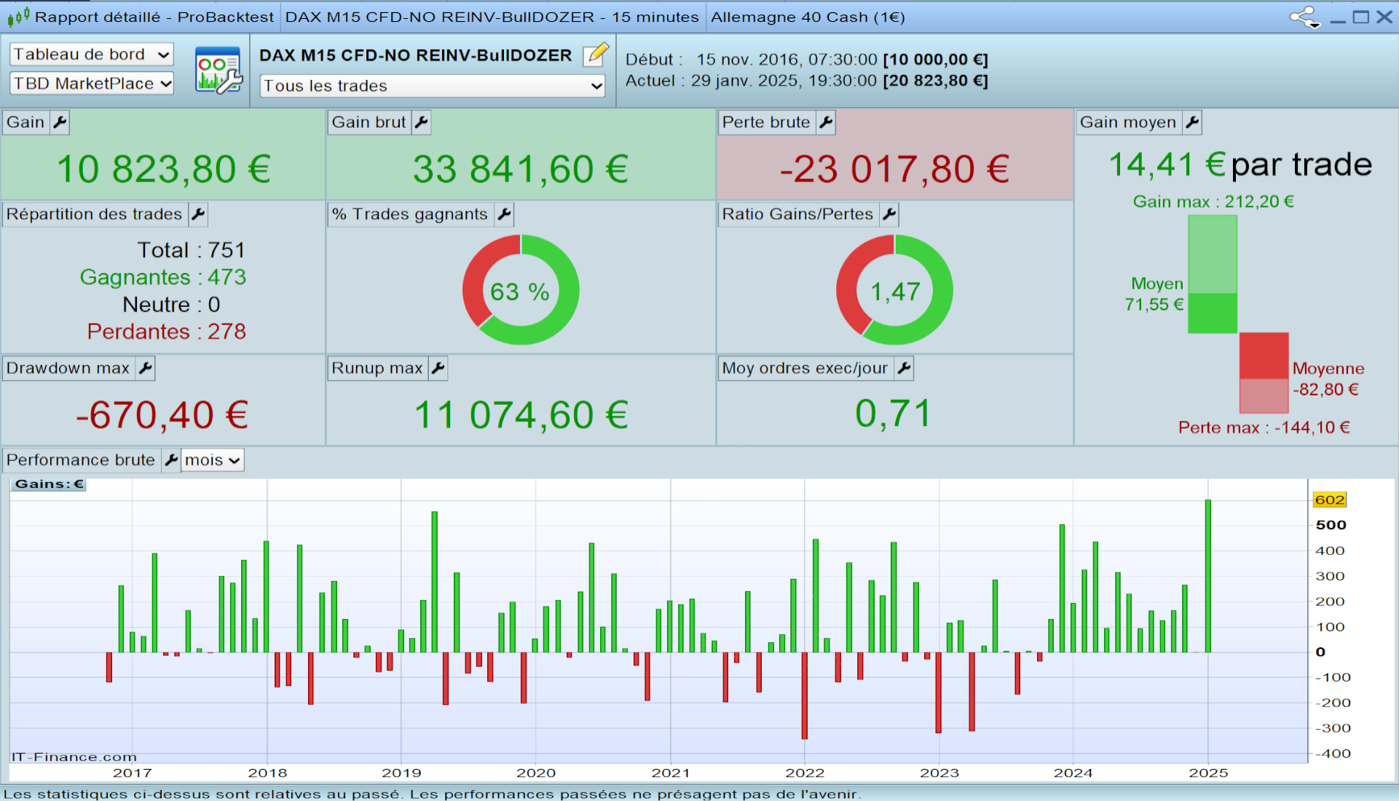The height and width of the screenshot is (801, 1399).
Task: Click the share icon in title bar
Action: (1304, 17)
